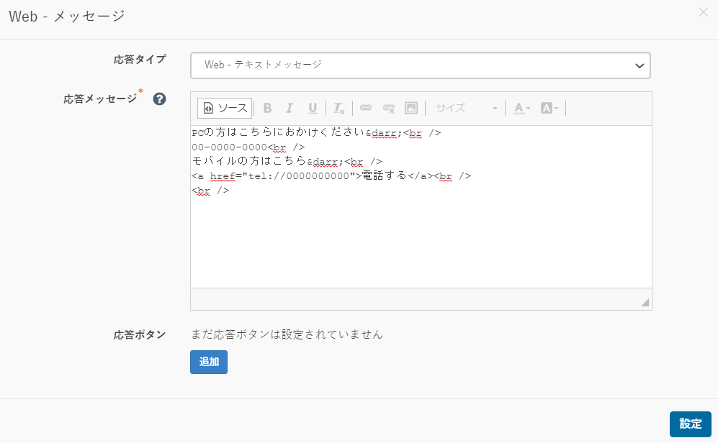718x443 pixels.
Task: Open the サイズ font size dropdown
Action: (x=465, y=108)
